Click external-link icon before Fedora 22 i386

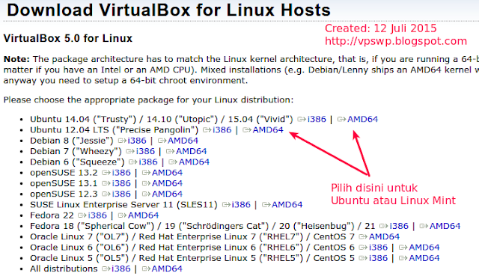click(x=82, y=215)
